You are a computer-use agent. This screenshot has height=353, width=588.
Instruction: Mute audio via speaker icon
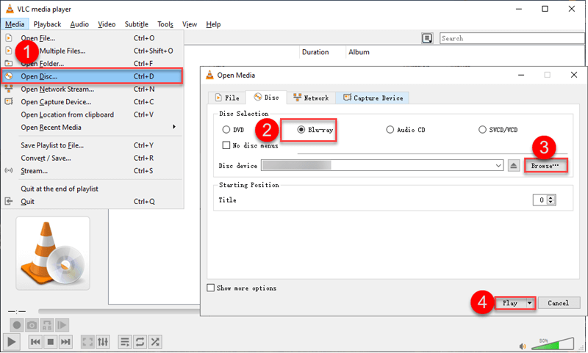pyautogui.click(x=523, y=346)
